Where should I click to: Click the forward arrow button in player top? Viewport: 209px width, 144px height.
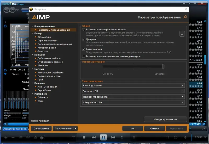click(13, 10)
